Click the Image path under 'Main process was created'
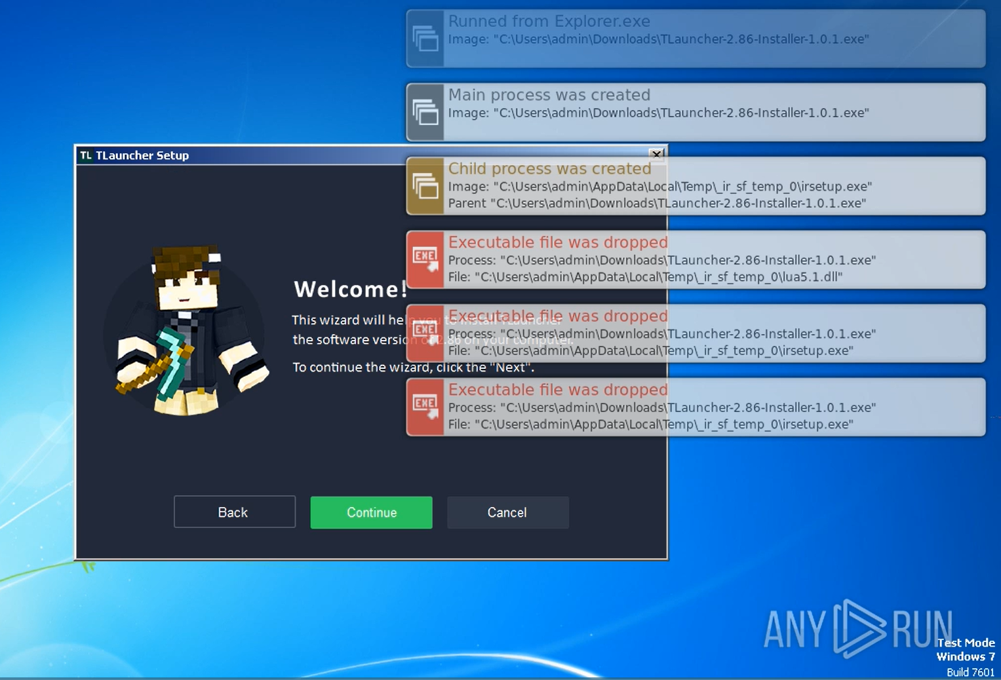Viewport: 1001px width, 680px height. tap(658, 113)
